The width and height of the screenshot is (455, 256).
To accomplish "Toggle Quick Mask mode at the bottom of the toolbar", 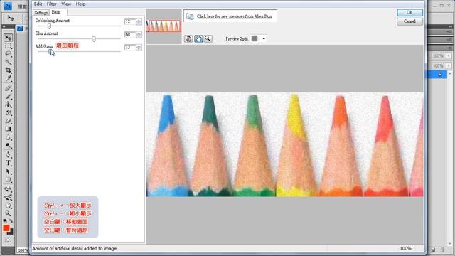I will (8, 240).
